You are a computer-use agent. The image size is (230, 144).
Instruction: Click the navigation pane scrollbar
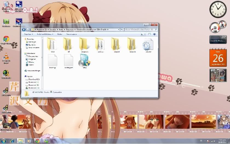coord(42,57)
